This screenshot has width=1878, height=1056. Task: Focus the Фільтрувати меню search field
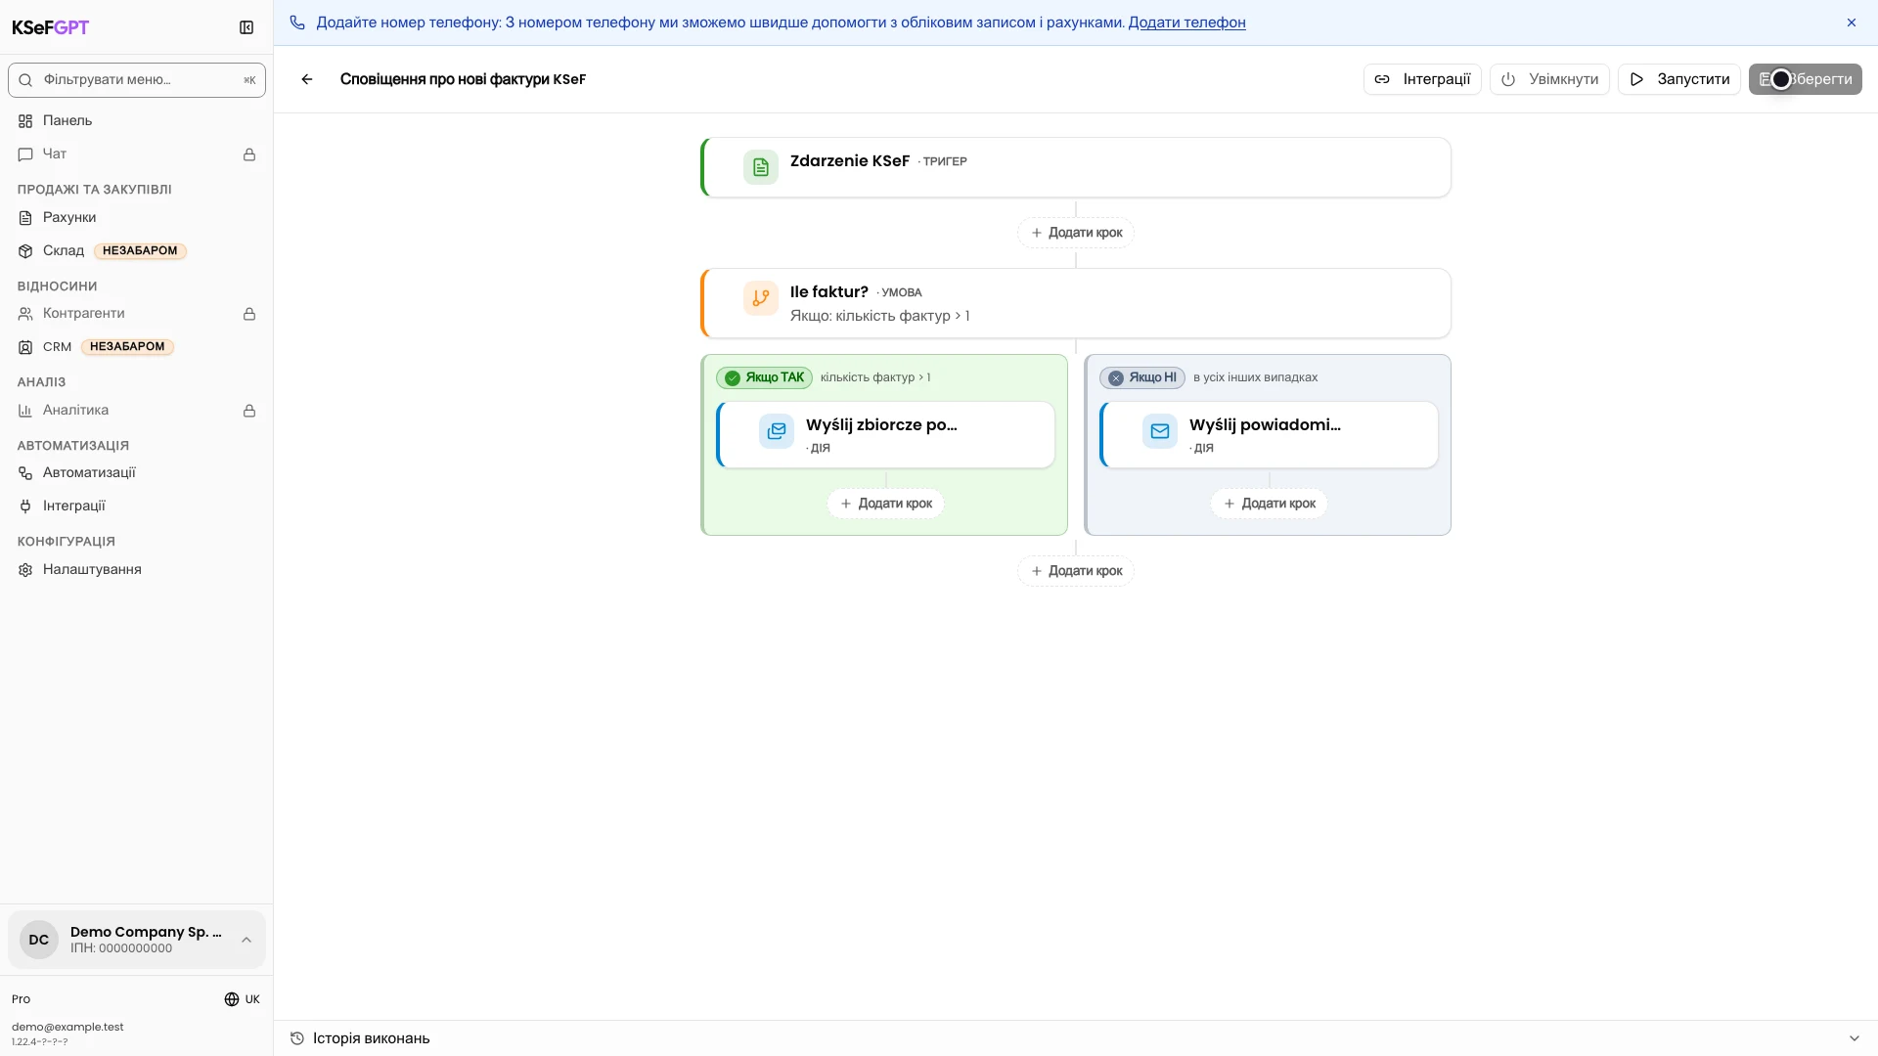coord(137,80)
